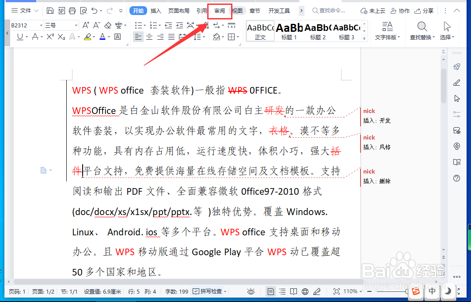
Task: Switch to the 插入 Insert tab
Action: point(156,11)
